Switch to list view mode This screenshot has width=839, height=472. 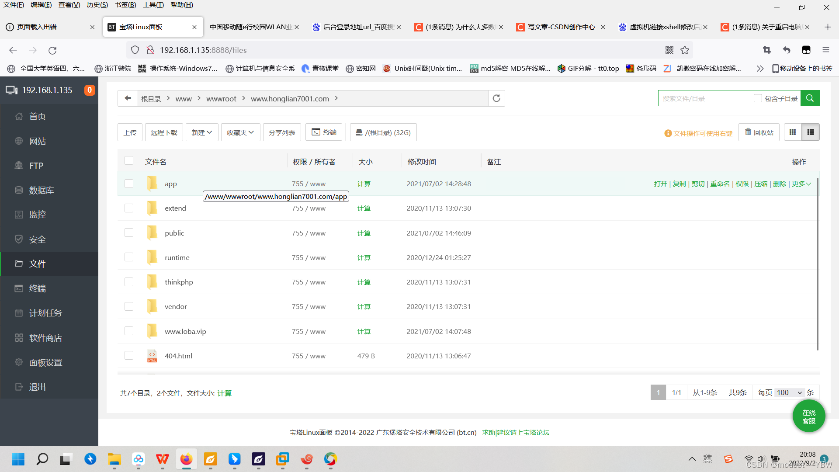pyautogui.click(x=811, y=132)
